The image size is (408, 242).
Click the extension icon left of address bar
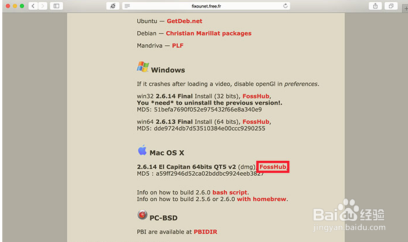tap(113, 6)
